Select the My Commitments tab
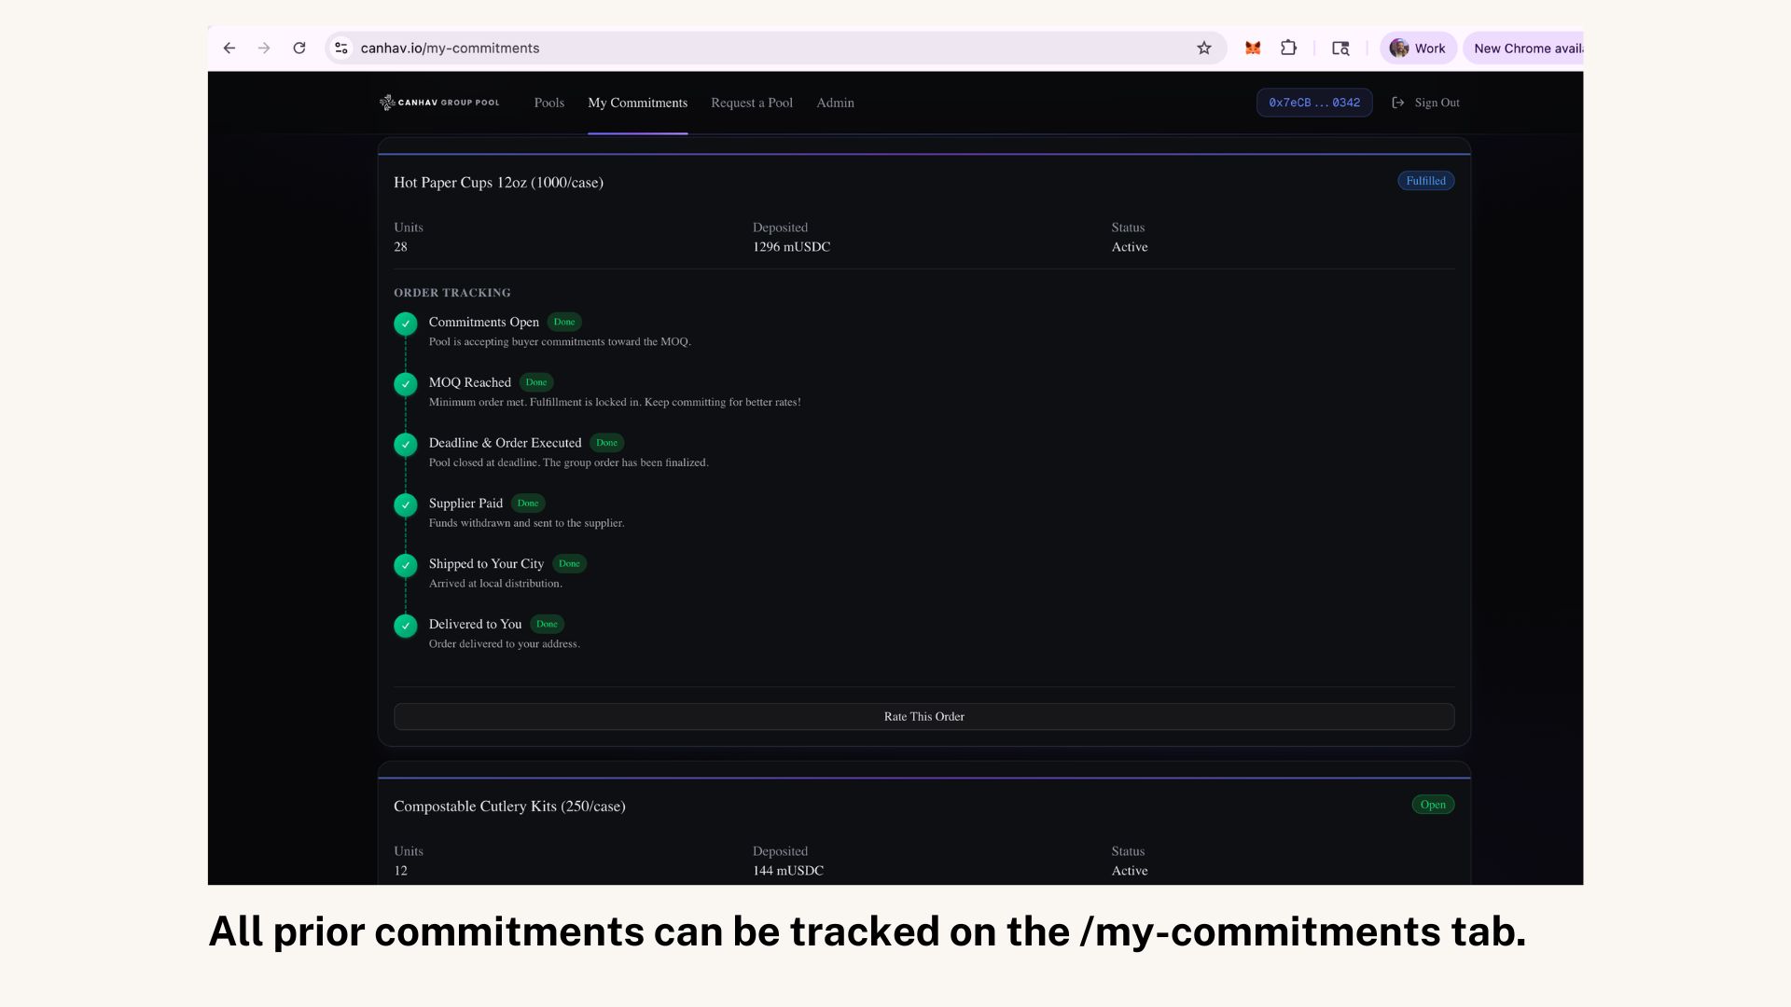Image resolution: width=1791 pixels, height=1007 pixels. click(x=637, y=103)
